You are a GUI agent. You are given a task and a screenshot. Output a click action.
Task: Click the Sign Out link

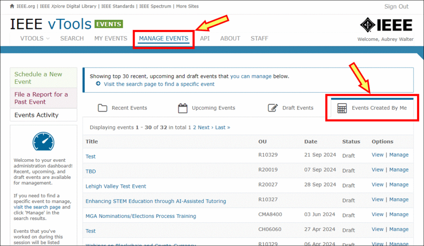[396, 7]
